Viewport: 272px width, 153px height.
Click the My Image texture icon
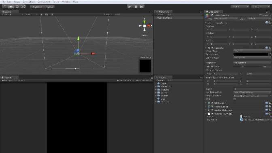[241, 120]
